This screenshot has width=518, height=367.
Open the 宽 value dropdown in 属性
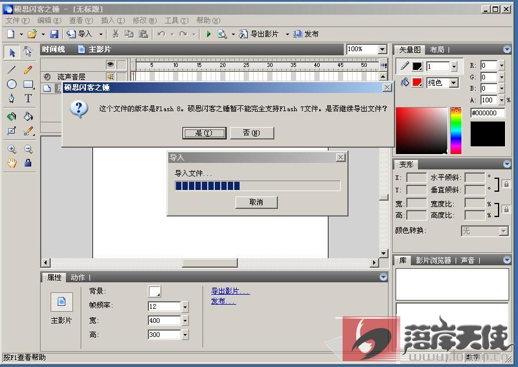[185, 321]
